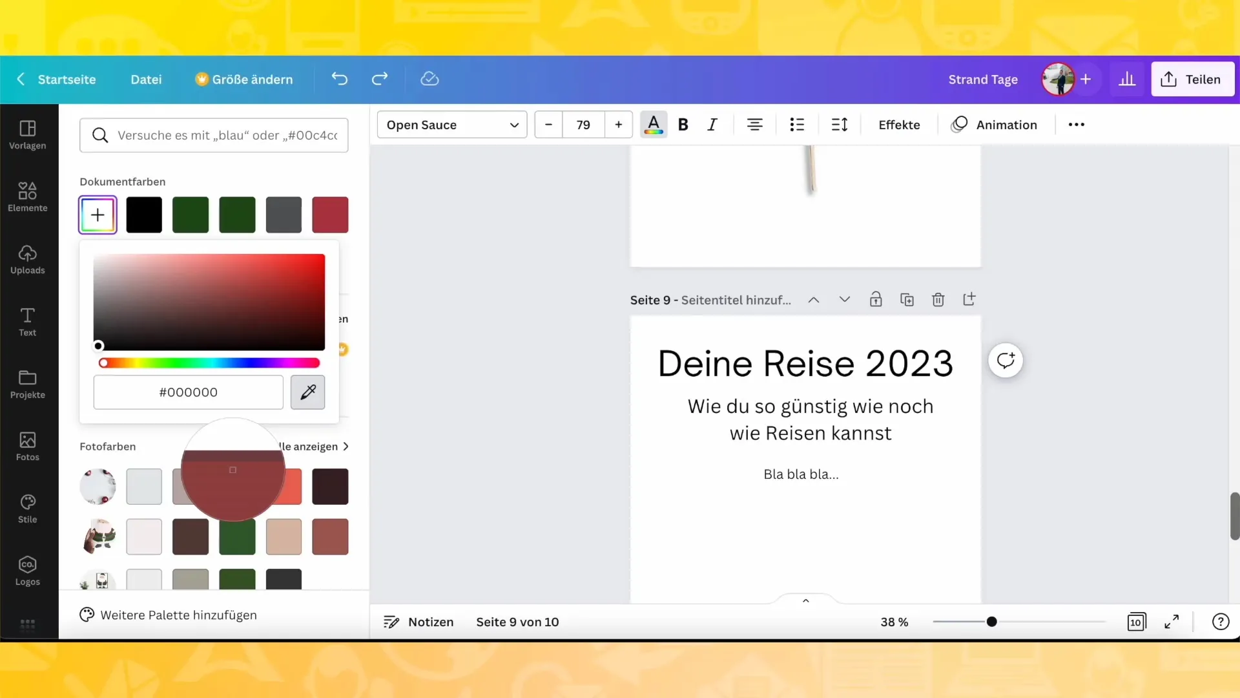Delete page 9 with trash icon

click(938, 299)
